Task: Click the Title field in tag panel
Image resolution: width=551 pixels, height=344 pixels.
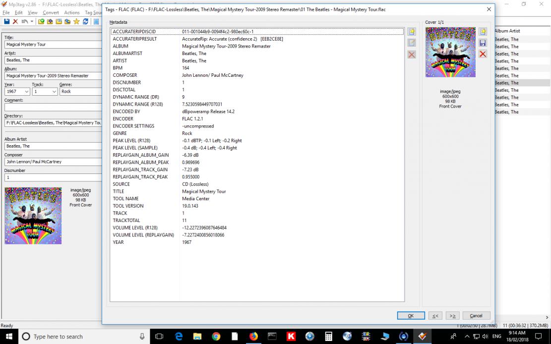Action: coord(53,44)
